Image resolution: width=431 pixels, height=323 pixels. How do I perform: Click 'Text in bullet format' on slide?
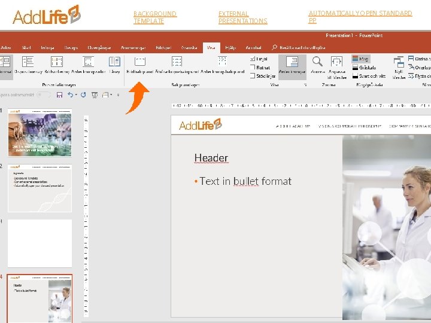[x=245, y=181]
